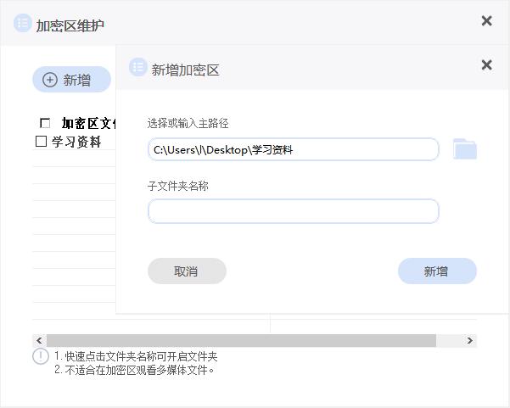This screenshot has height=408, width=510.
Task: Open the 学习资料 folder name in the list
Action: coord(76,142)
